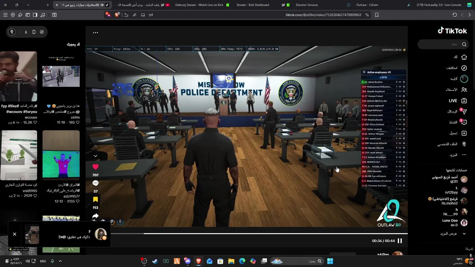Like the video with the heart icon
475x267 pixels.
tap(95, 167)
